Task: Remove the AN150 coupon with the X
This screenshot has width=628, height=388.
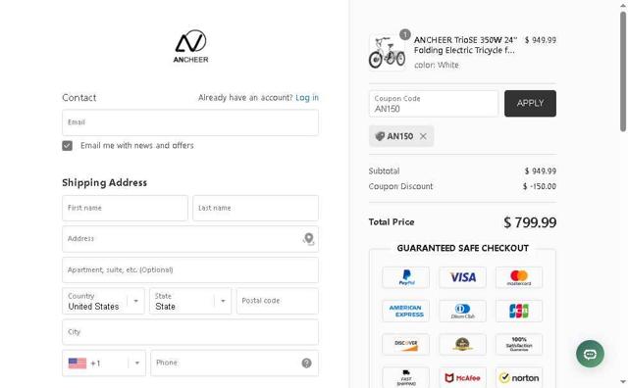Action: tap(423, 136)
